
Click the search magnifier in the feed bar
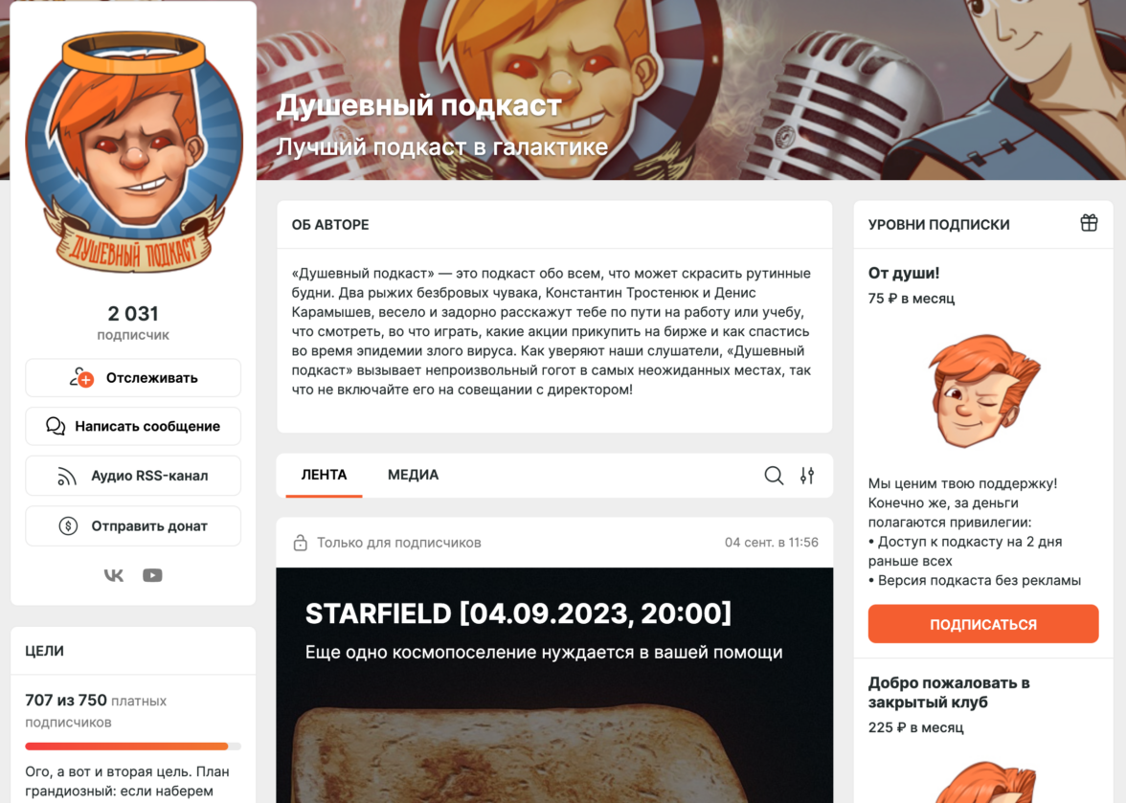(x=774, y=475)
